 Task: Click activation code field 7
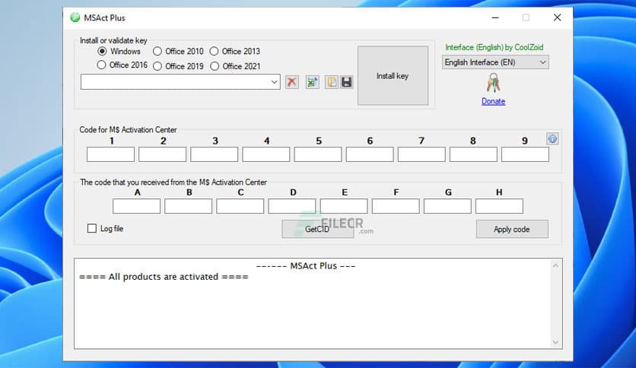pos(421,155)
